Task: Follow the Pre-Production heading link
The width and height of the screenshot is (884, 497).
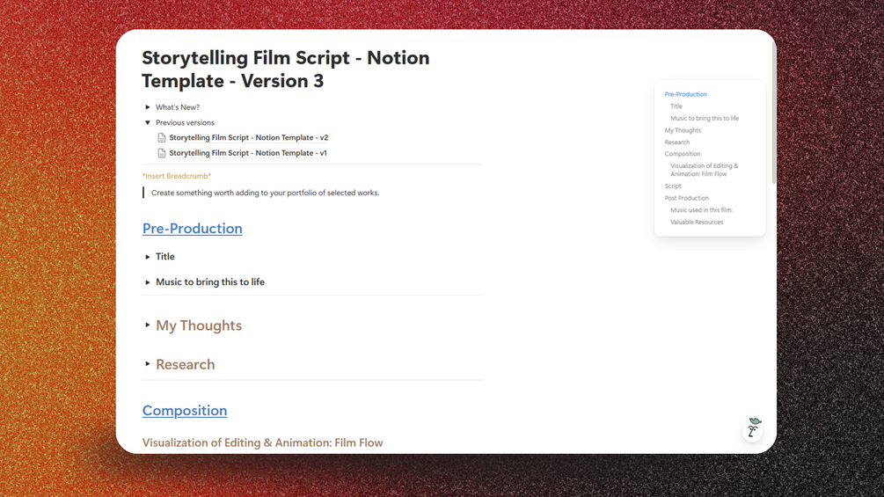Action: [x=193, y=228]
